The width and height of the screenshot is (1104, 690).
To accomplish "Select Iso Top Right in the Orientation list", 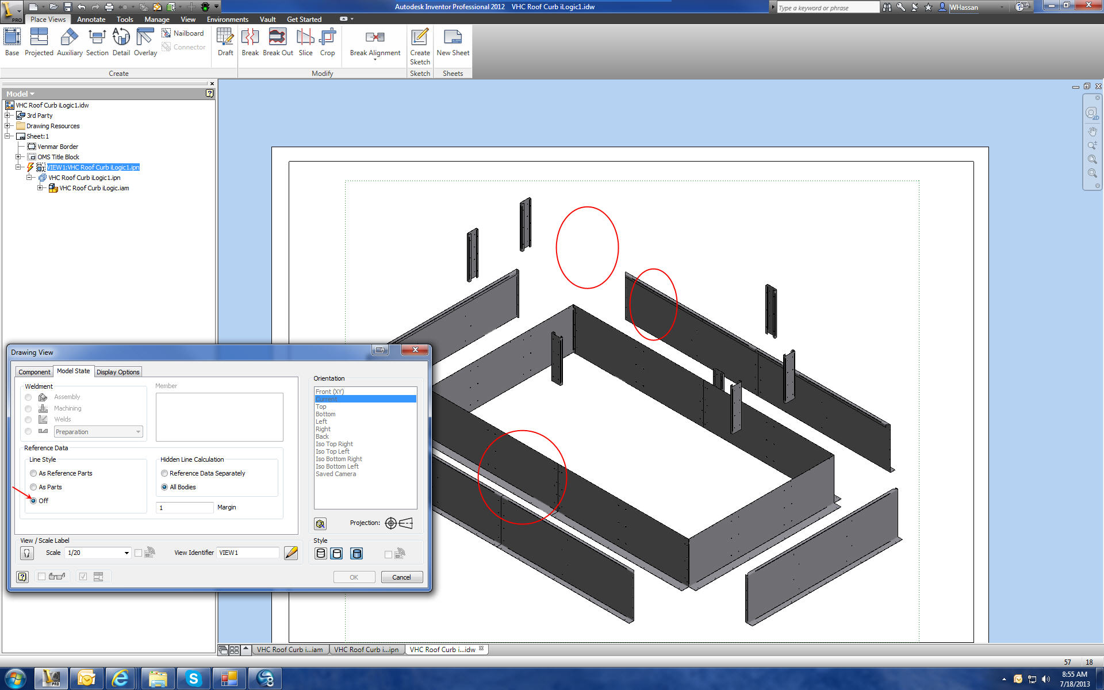I will [x=334, y=444].
